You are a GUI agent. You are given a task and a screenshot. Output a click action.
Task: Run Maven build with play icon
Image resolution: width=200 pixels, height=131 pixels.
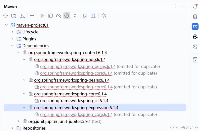pyautogui.click(x=42, y=16)
